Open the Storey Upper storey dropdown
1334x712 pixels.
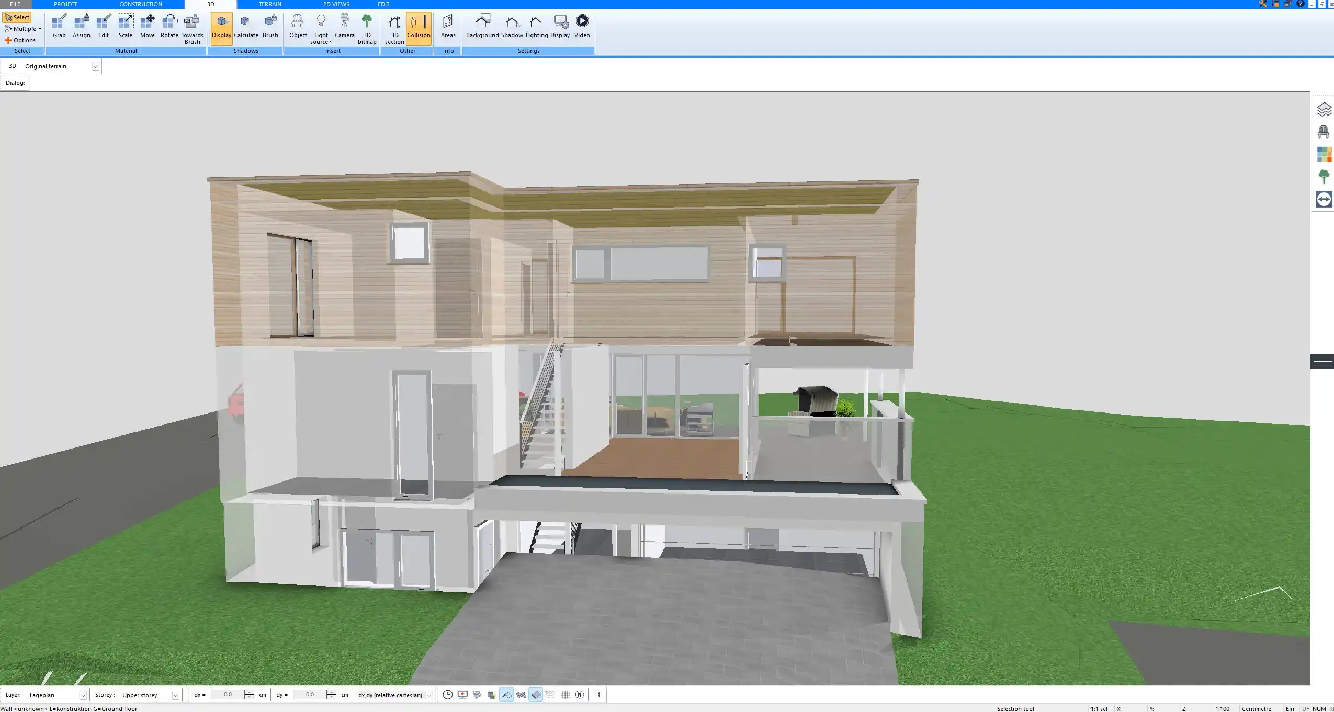point(176,695)
